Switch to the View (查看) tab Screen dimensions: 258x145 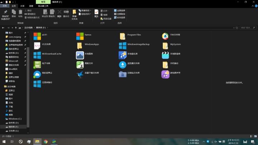[31, 6]
